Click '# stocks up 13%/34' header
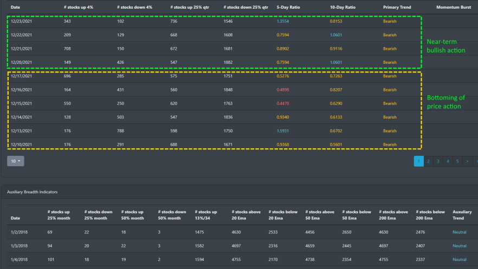 [x=206, y=215]
